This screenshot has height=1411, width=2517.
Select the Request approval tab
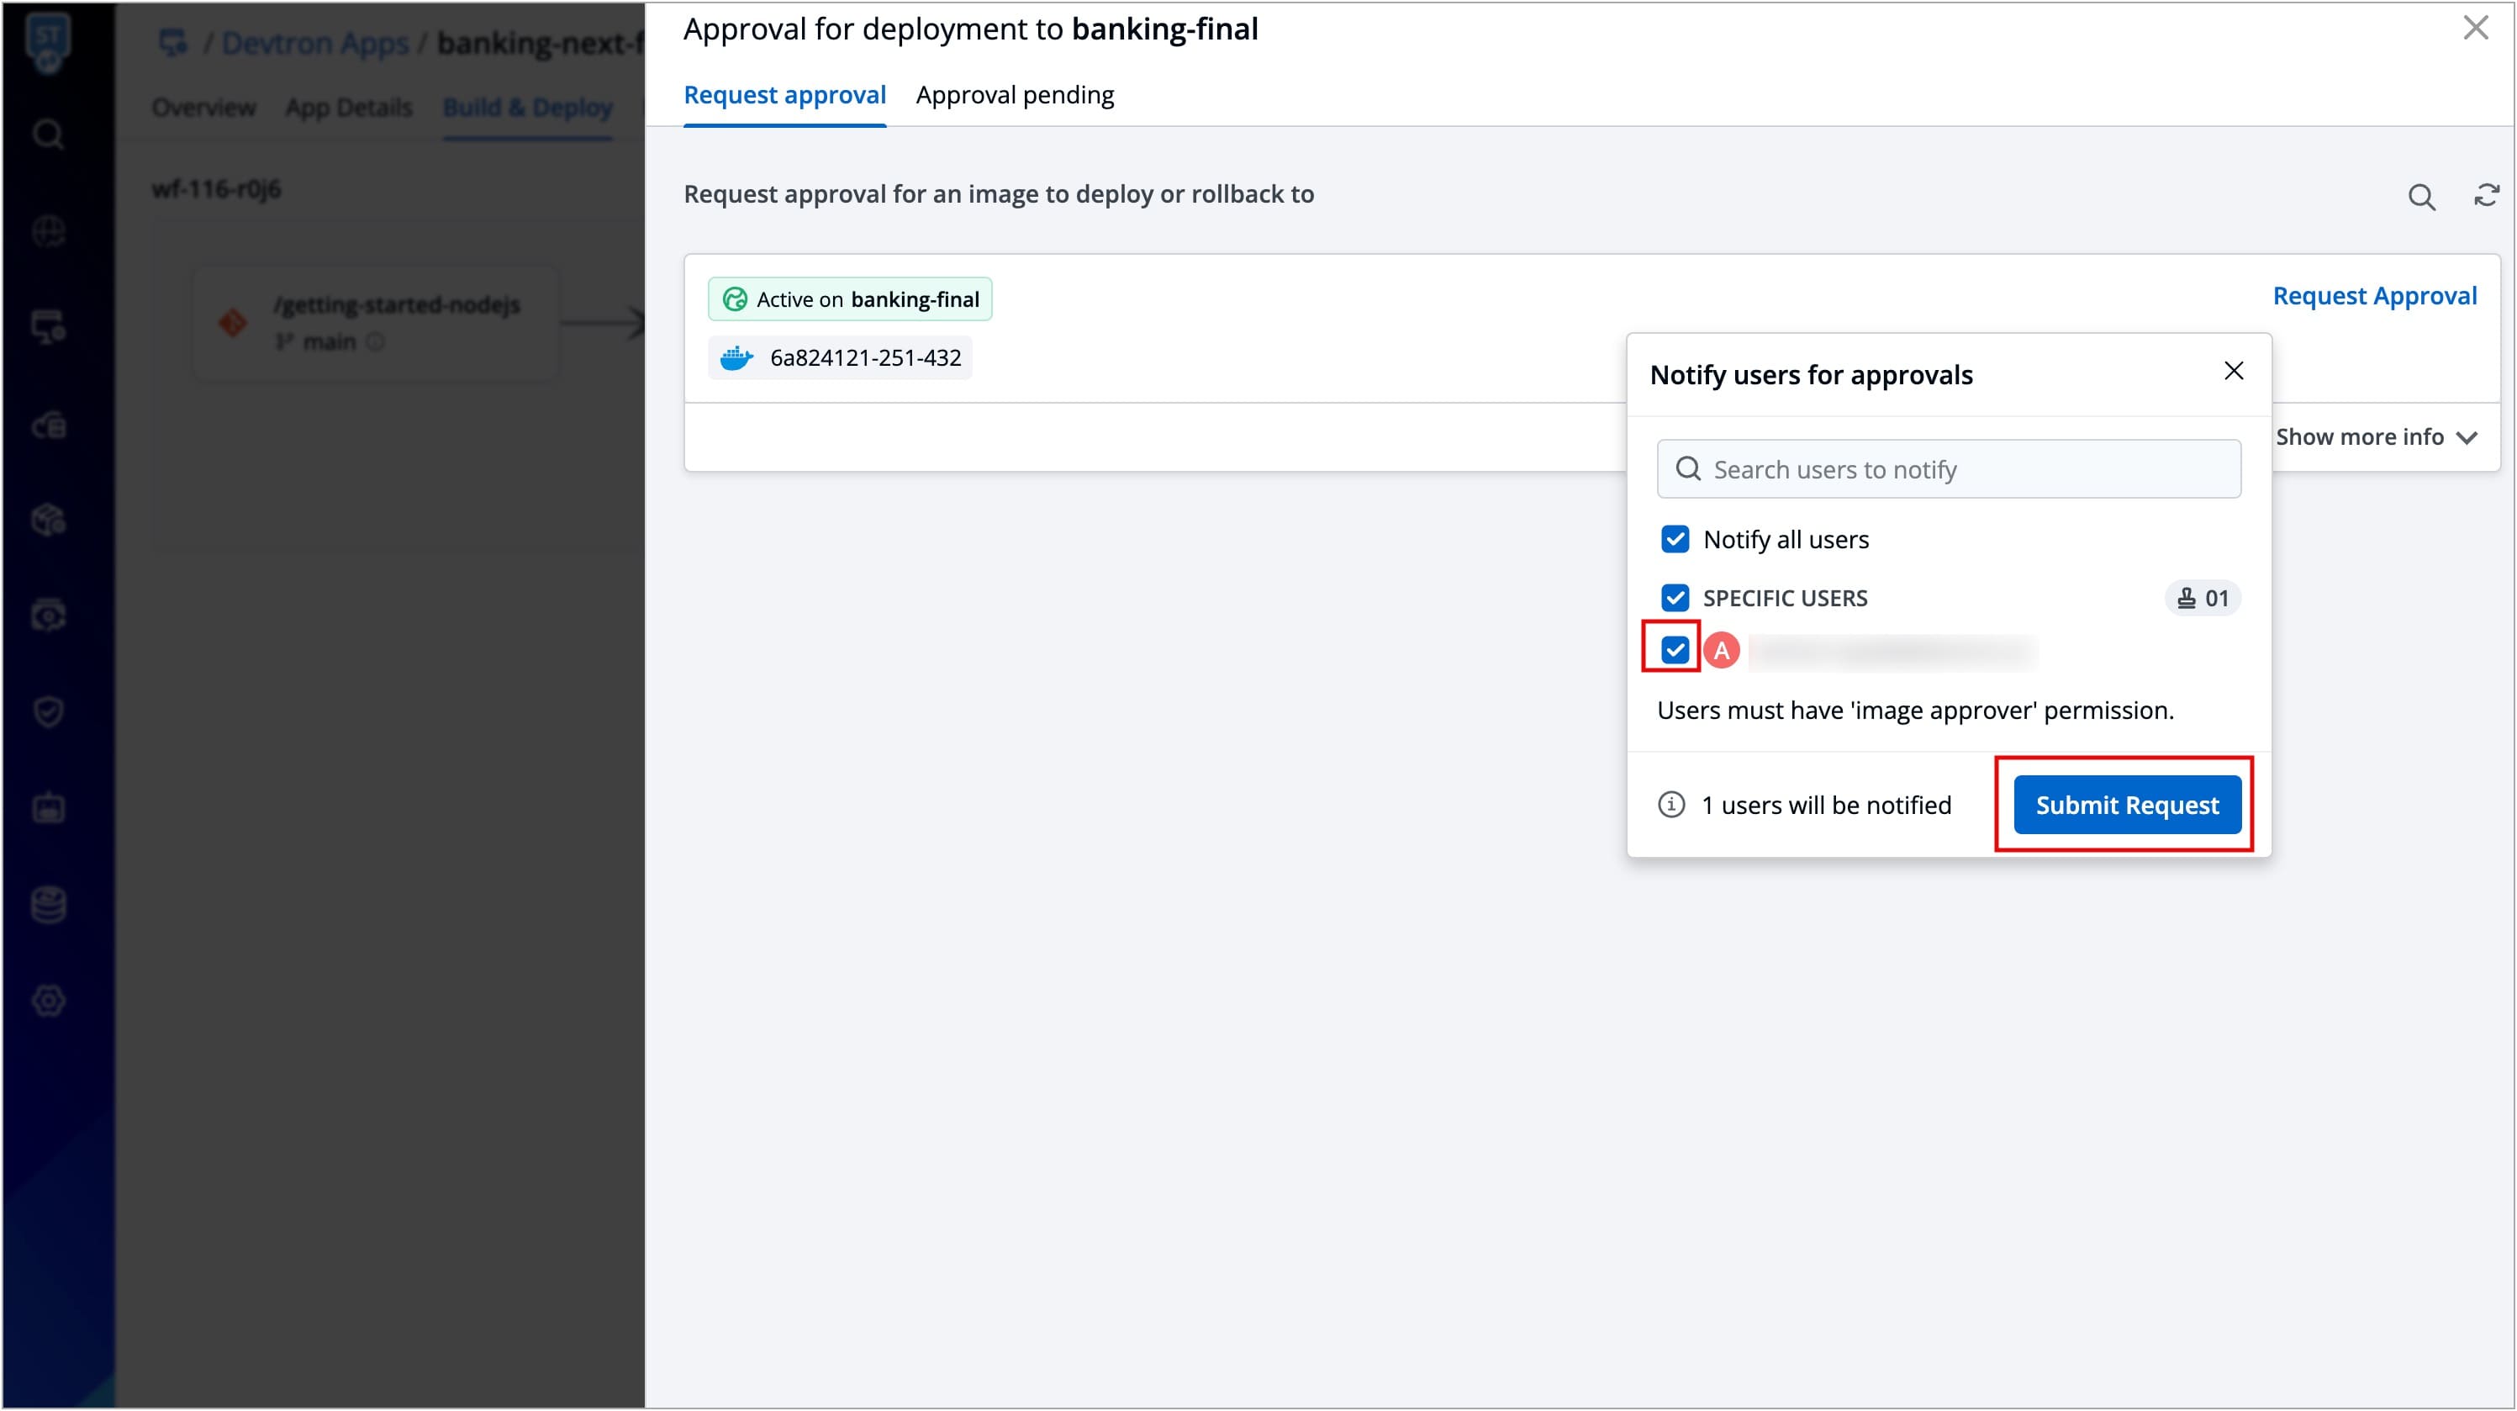[784, 95]
